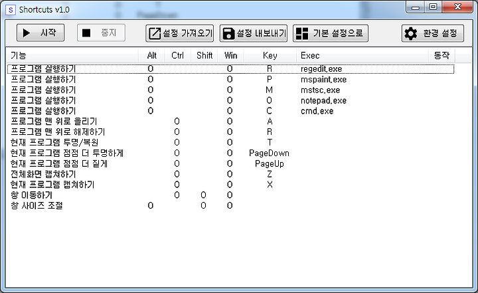Close the Shortcuts v1.0 window
The image size is (478, 293).
[457, 7]
